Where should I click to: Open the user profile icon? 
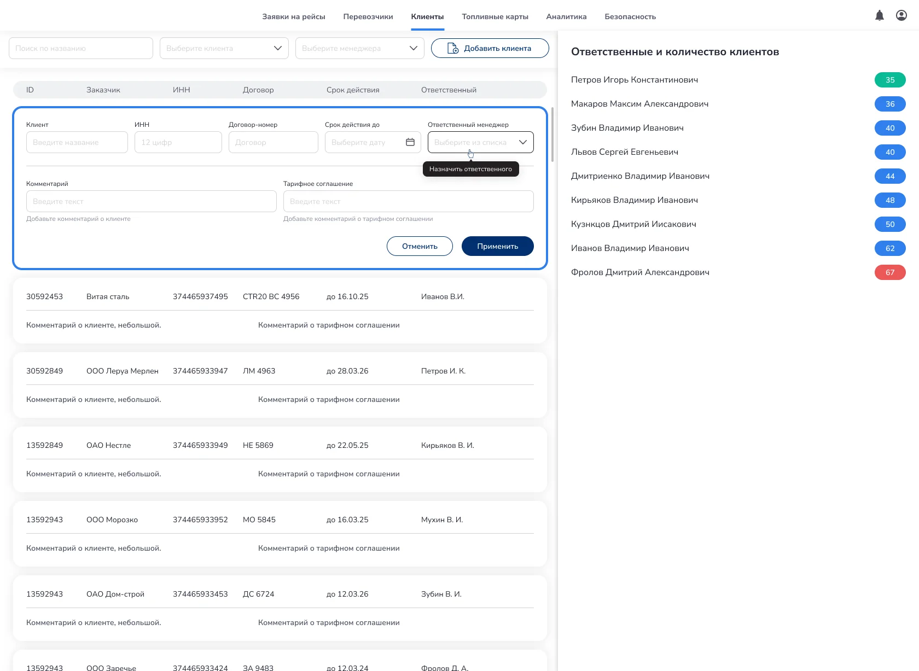(x=901, y=16)
